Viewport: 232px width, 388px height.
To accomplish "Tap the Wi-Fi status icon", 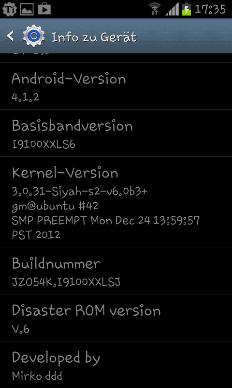I will pos(155,9).
